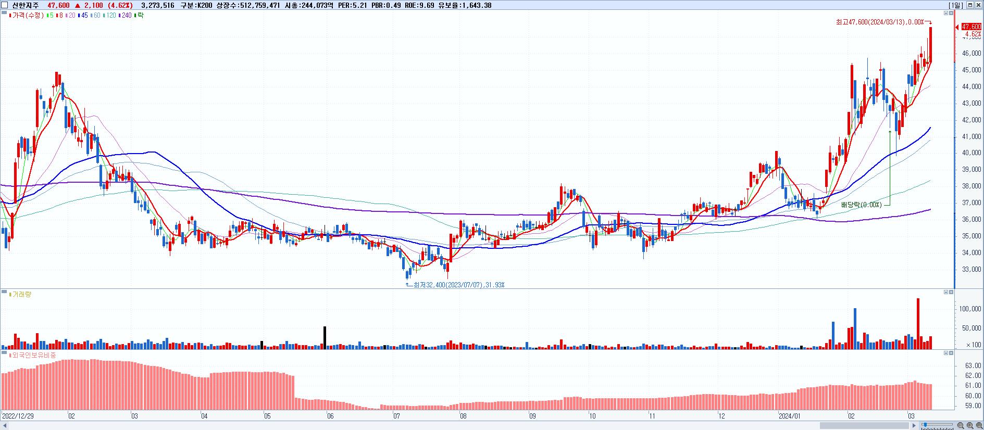Maximize the volume pane

coord(951,292)
